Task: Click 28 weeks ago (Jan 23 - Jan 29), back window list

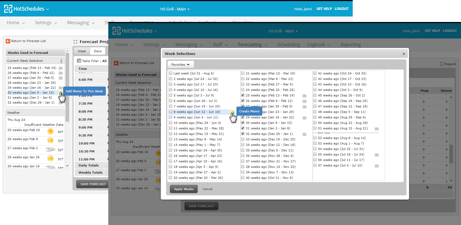Action: tap(32, 83)
